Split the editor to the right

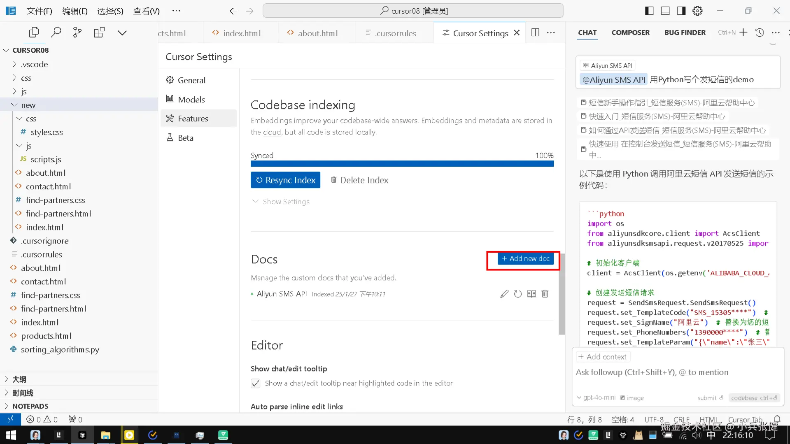tap(535, 33)
